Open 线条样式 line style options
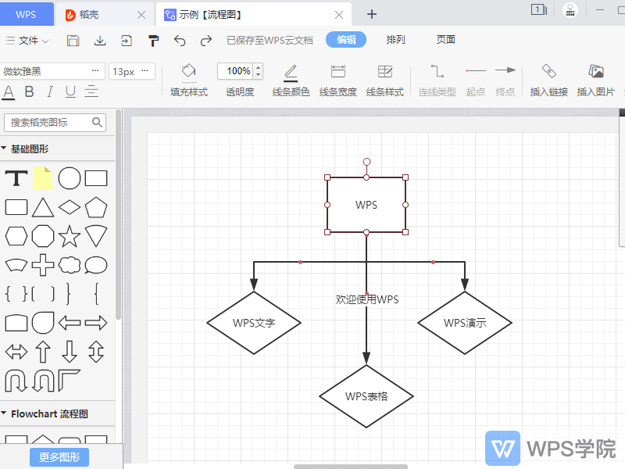Image resolution: width=625 pixels, height=469 pixels. click(x=384, y=81)
